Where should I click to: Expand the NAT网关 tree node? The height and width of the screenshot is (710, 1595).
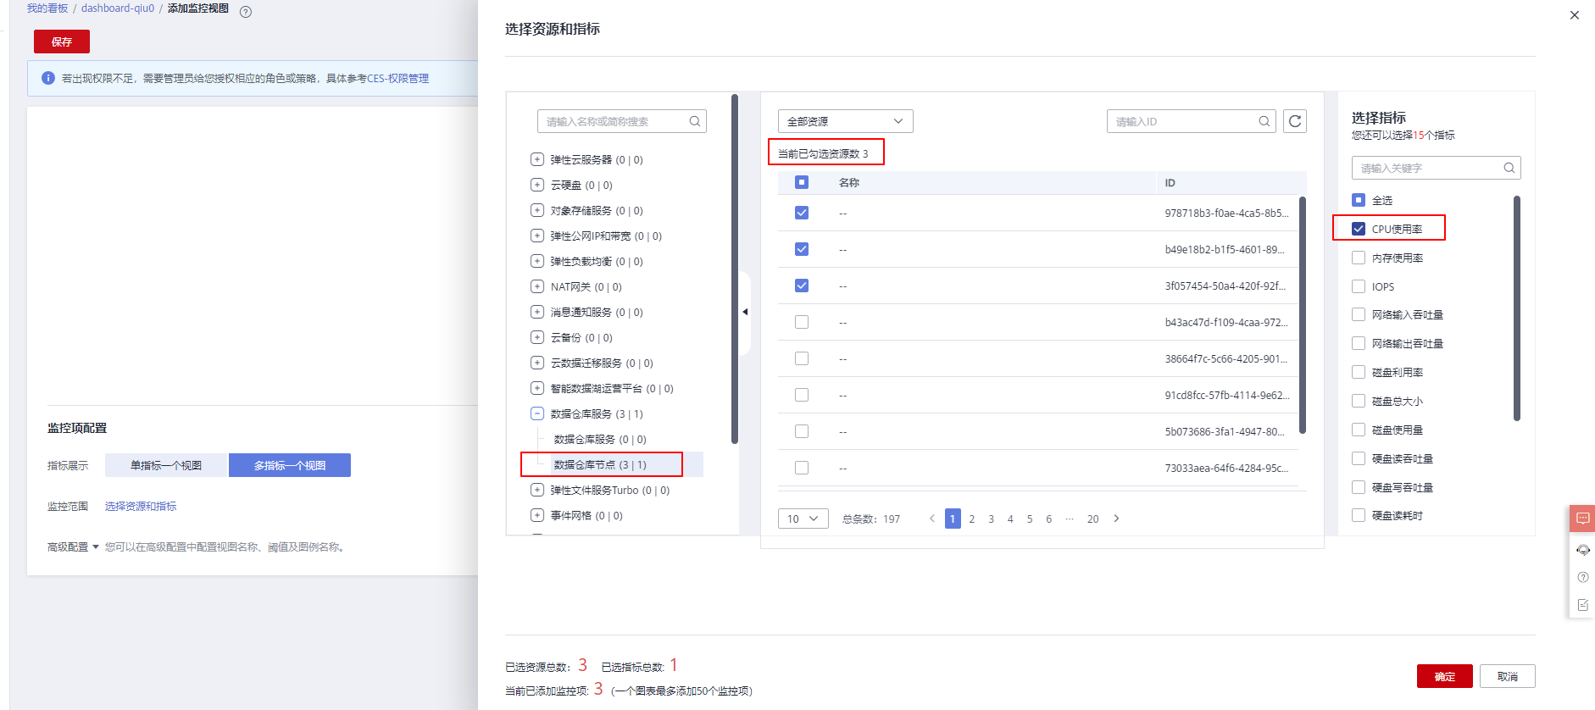[x=537, y=286]
